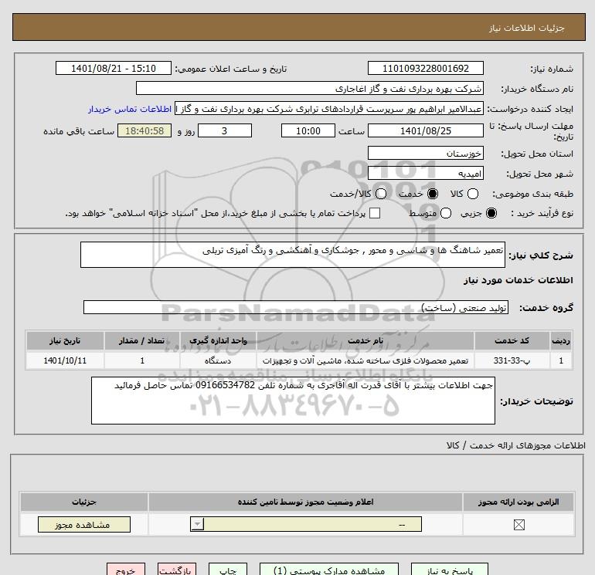This screenshot has height=575, width=595.
Task: Click the buyer notes text area
Action: [x=293, y=401]
